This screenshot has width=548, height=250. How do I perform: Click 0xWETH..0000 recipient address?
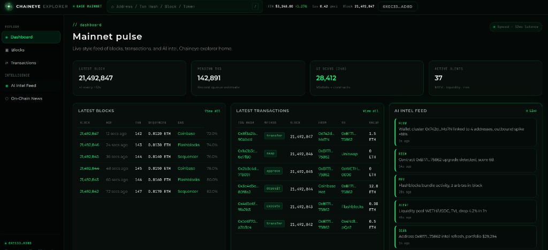351,171
